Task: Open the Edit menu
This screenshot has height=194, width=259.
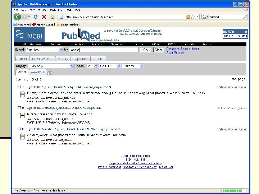Action: 23,10
